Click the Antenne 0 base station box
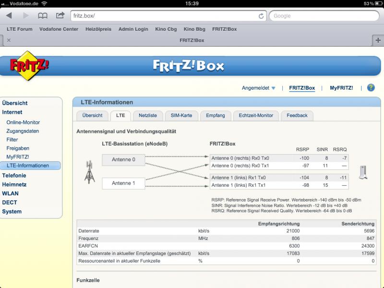This screenshot has width=384, height=288. 123,160
